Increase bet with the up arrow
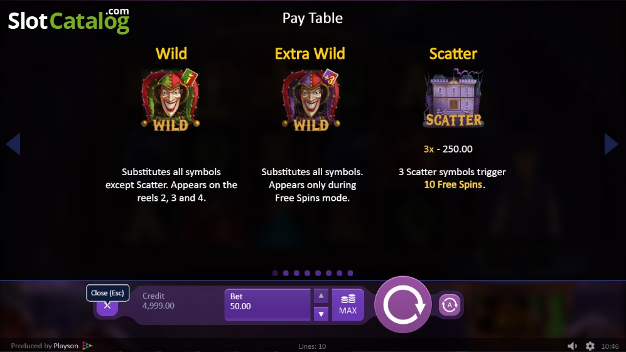This screenshot has height=352, width=626. click(321, 296)
